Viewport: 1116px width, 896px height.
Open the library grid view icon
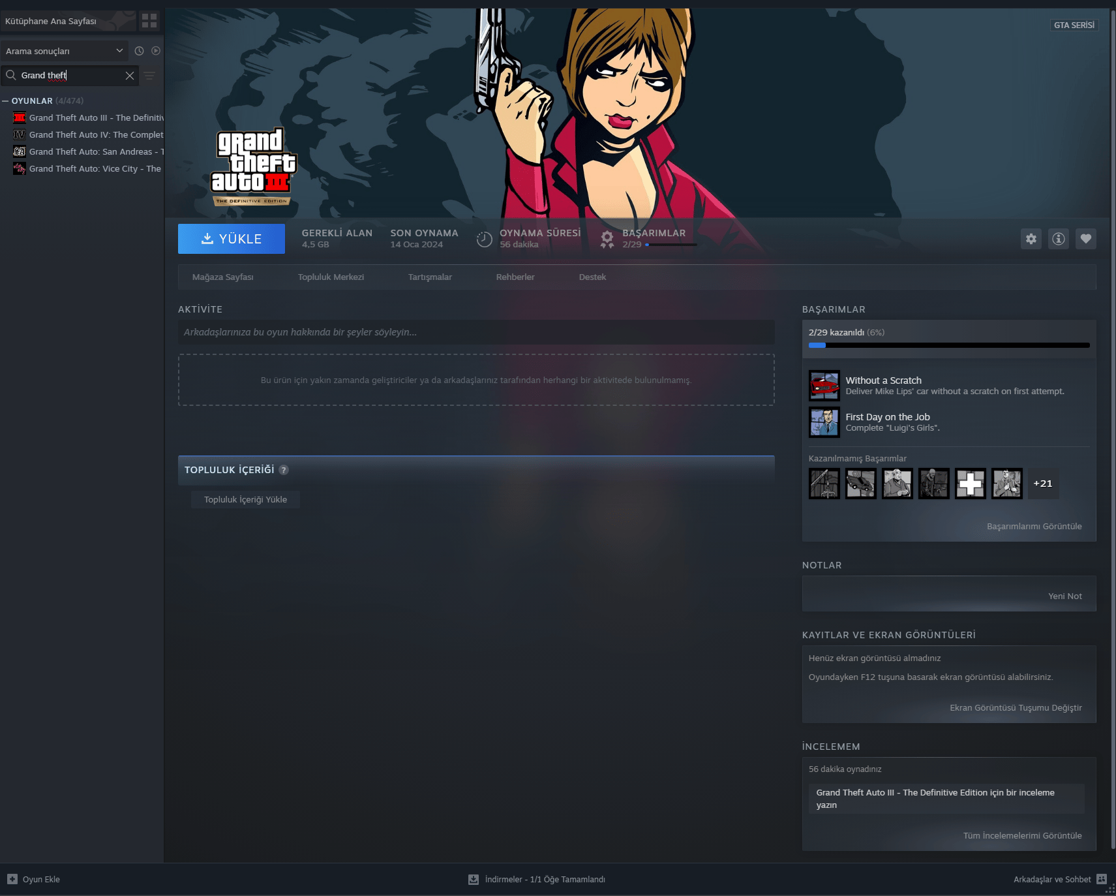coord(149,21)
